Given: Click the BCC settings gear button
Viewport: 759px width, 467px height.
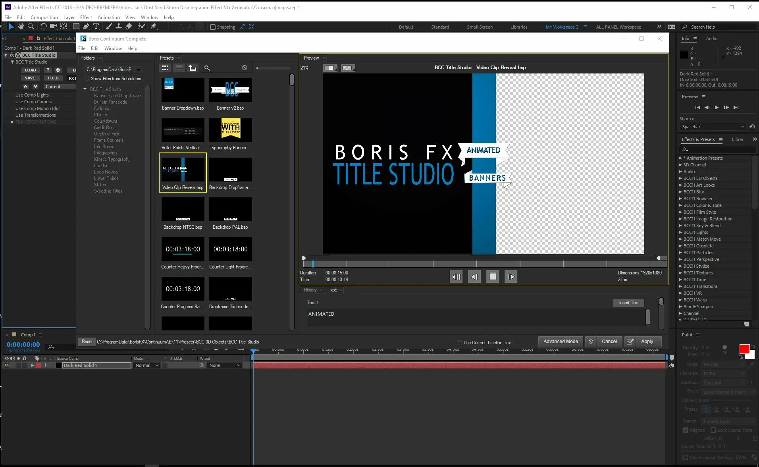Looking at the screenshot, I should click(x=58, y=70).
